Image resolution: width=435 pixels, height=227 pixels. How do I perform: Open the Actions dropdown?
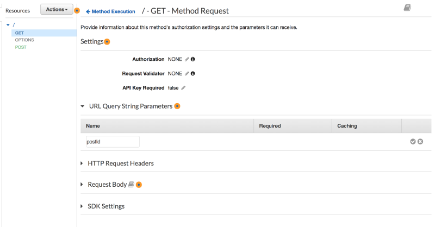pos(57,9)
